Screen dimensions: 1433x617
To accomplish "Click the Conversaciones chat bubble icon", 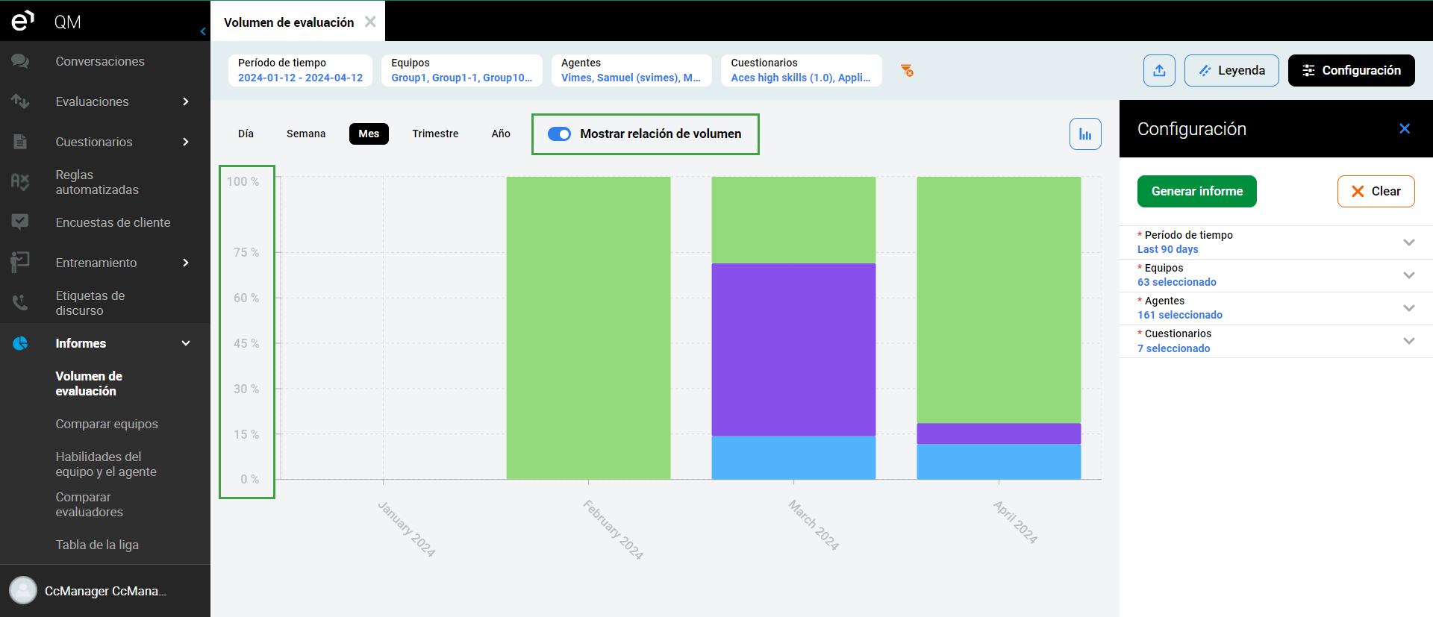I will [20, 61].
